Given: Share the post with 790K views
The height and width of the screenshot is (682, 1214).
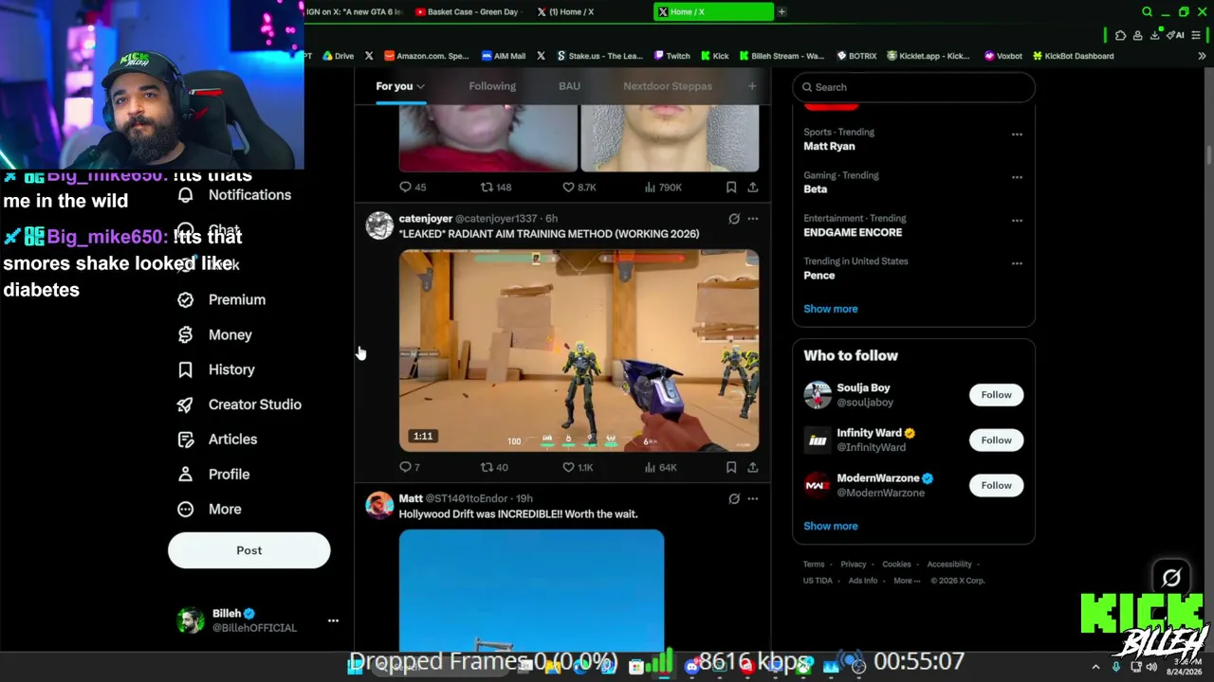Looking at the screenshot, I should [752, 188].
